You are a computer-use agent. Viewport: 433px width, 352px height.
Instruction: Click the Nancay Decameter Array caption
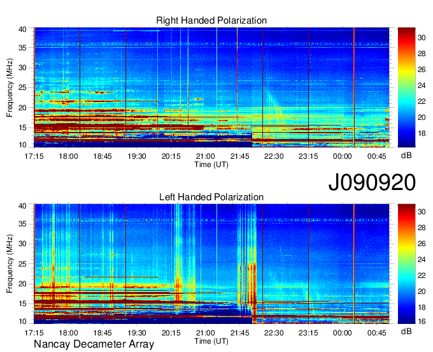coord(94,344)
